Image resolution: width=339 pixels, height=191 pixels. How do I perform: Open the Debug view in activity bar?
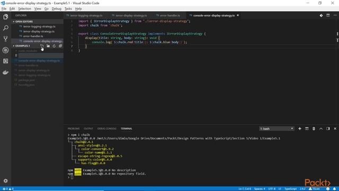tap(6, 50)
